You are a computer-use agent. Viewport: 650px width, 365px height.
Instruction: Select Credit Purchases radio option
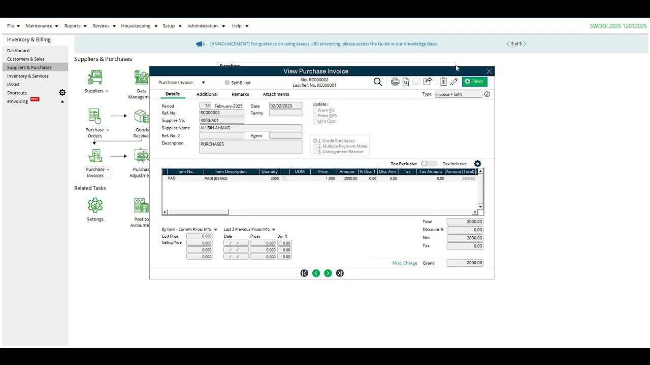pyautogui.click(x=315, y=141)
